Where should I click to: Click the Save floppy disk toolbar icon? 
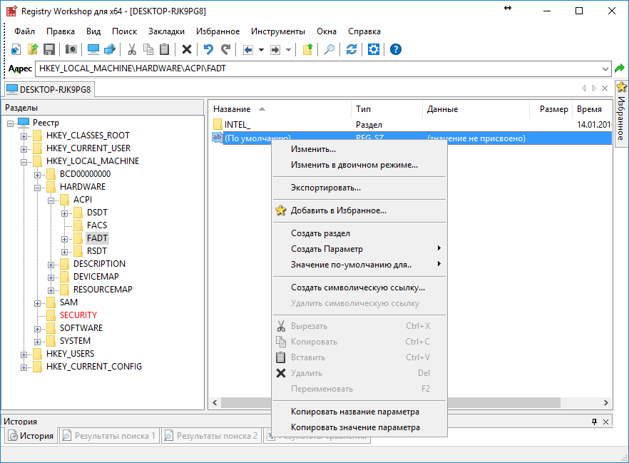pos(49,49)
